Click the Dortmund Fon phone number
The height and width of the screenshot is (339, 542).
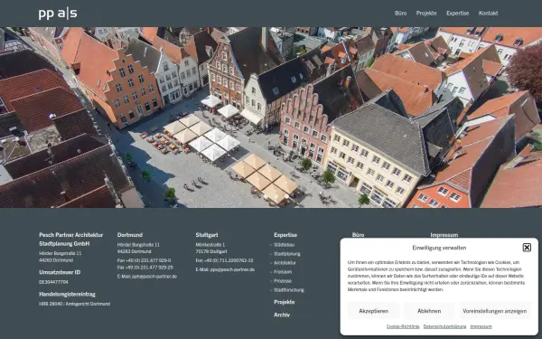pyautogui.click(x=144, y=260)
